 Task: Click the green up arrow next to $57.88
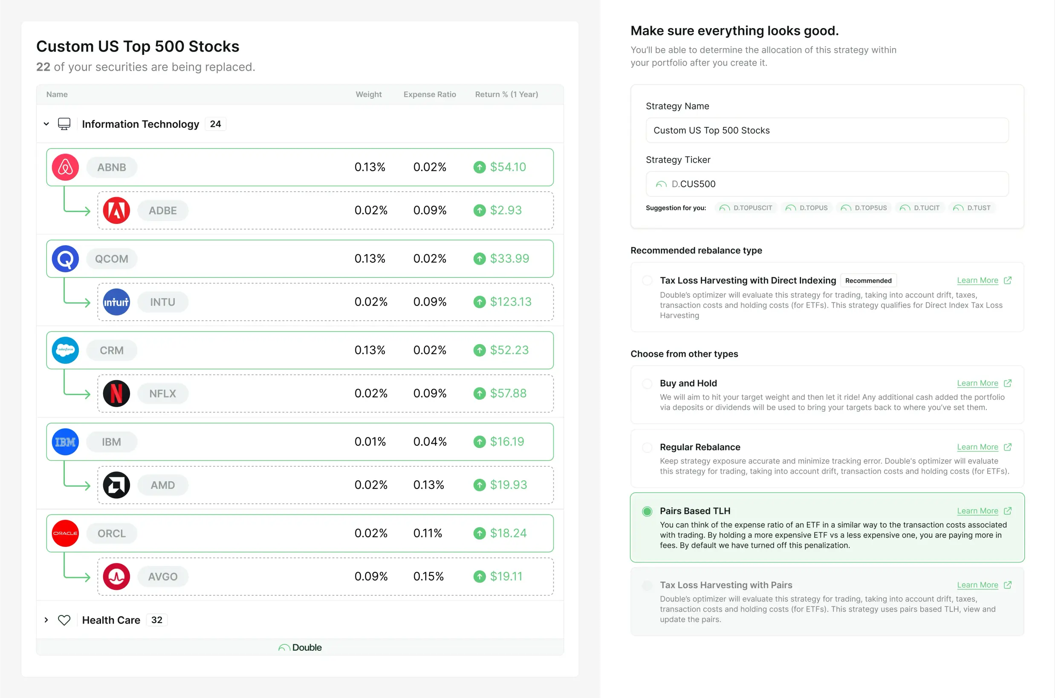click(x=480, y=394)
